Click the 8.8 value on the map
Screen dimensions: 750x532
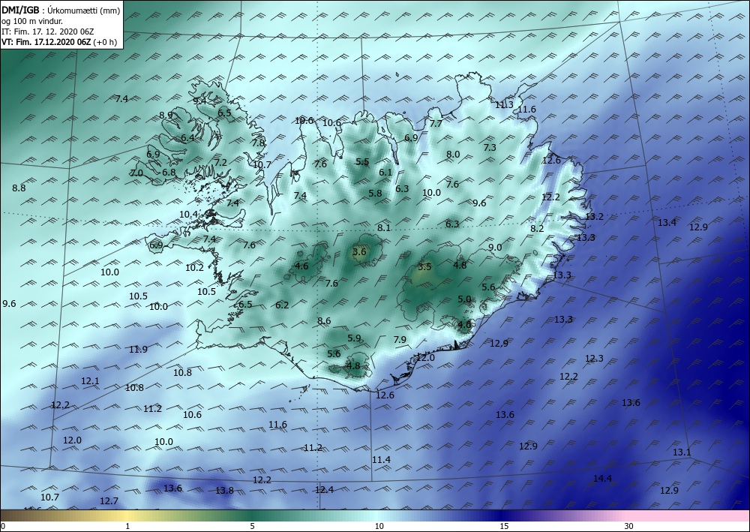pos(19,188)
